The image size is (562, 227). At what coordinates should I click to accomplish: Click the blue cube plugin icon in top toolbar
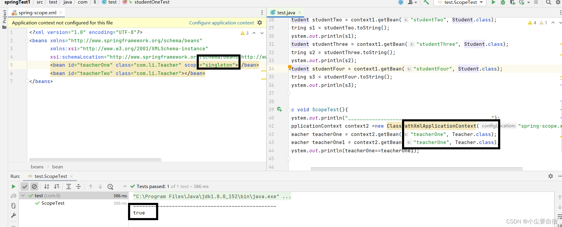click(x=401, y=2)
